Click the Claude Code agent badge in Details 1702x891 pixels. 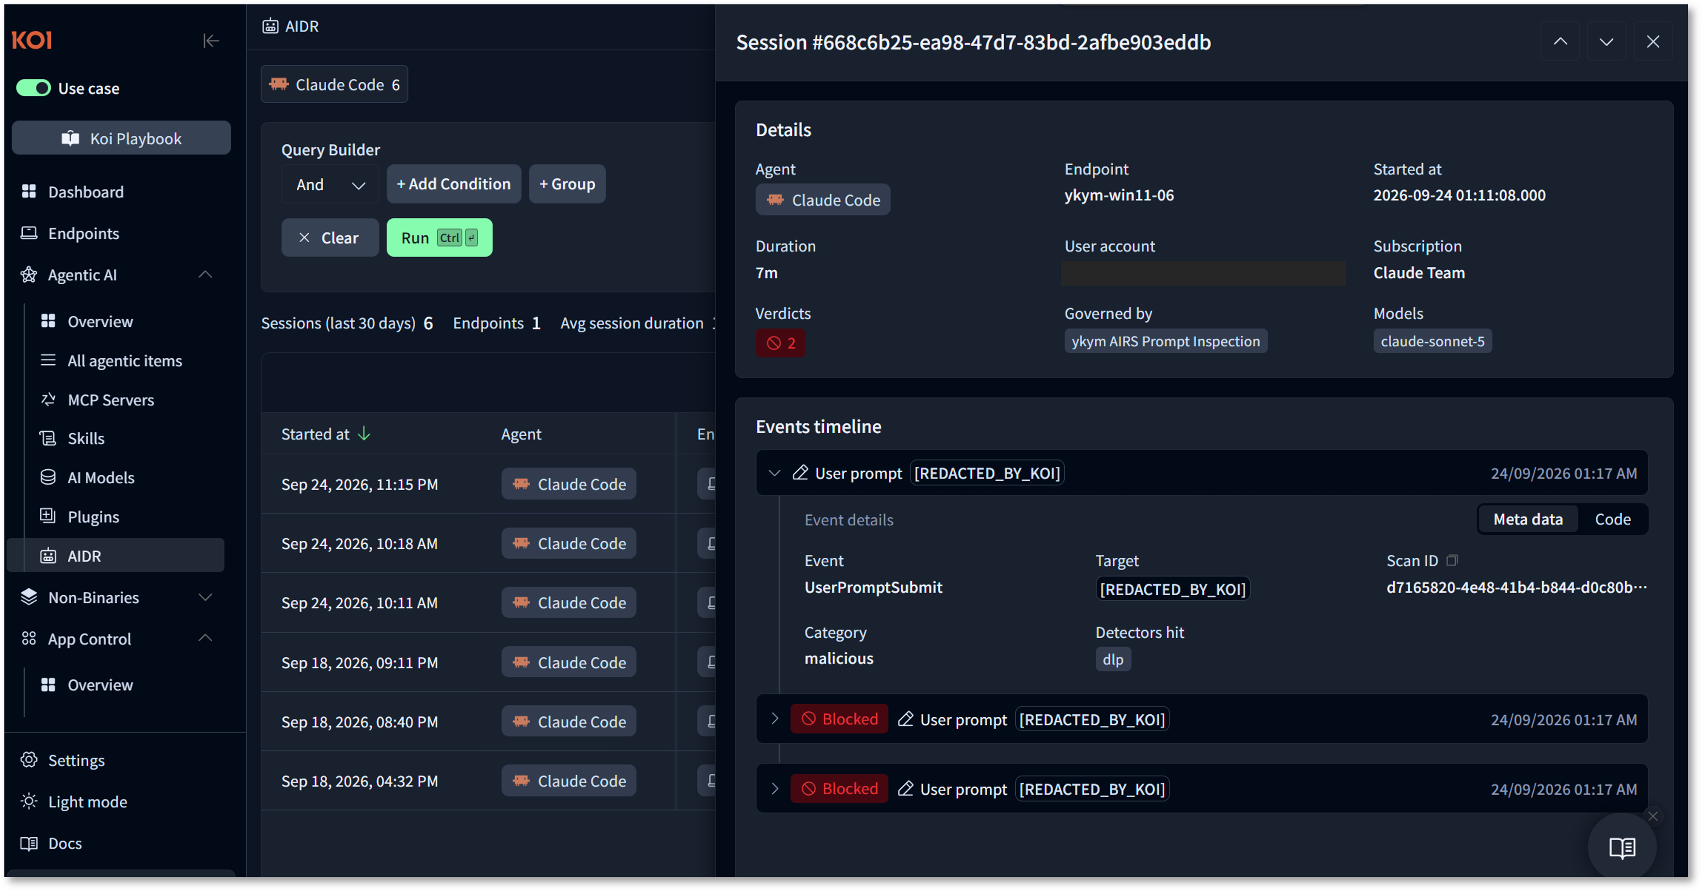click(x=822, y=200)
